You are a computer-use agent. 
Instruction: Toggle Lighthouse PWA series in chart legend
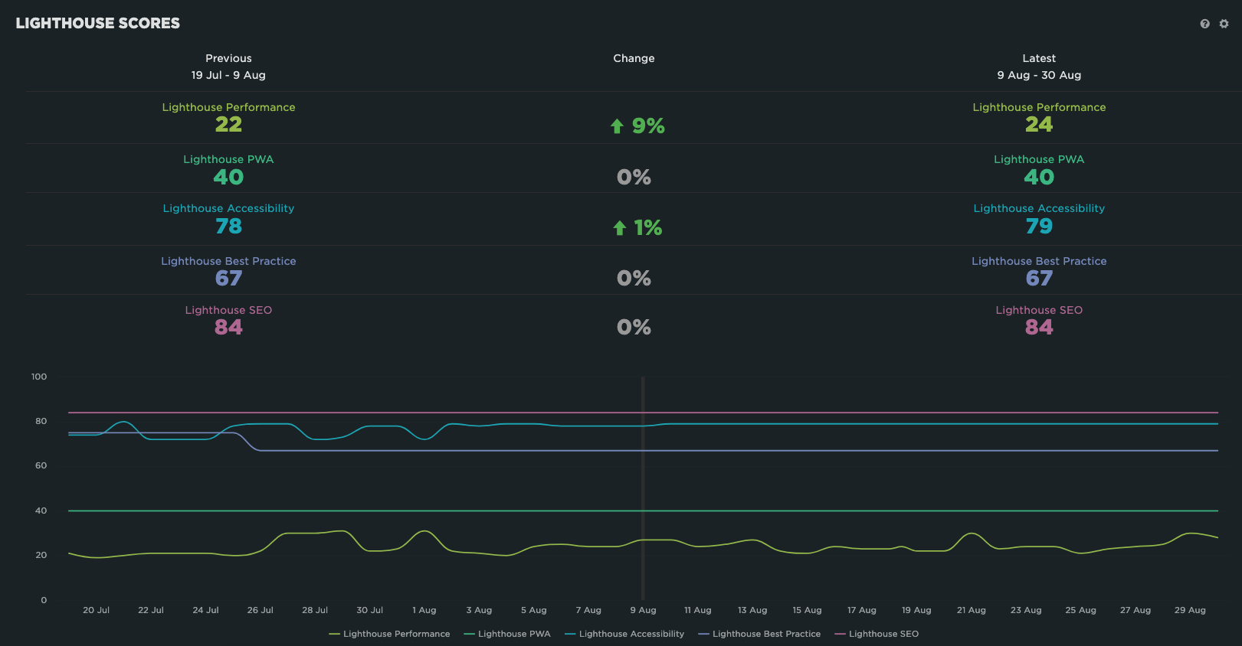(507, 634)
